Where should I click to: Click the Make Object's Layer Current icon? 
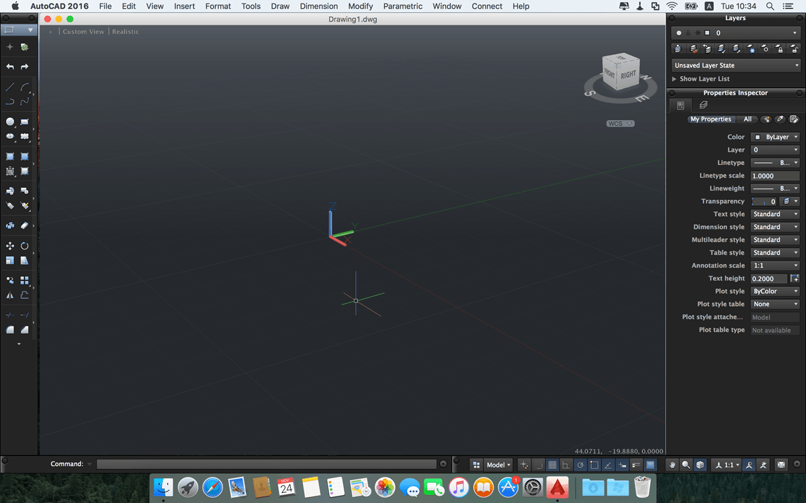678,49
